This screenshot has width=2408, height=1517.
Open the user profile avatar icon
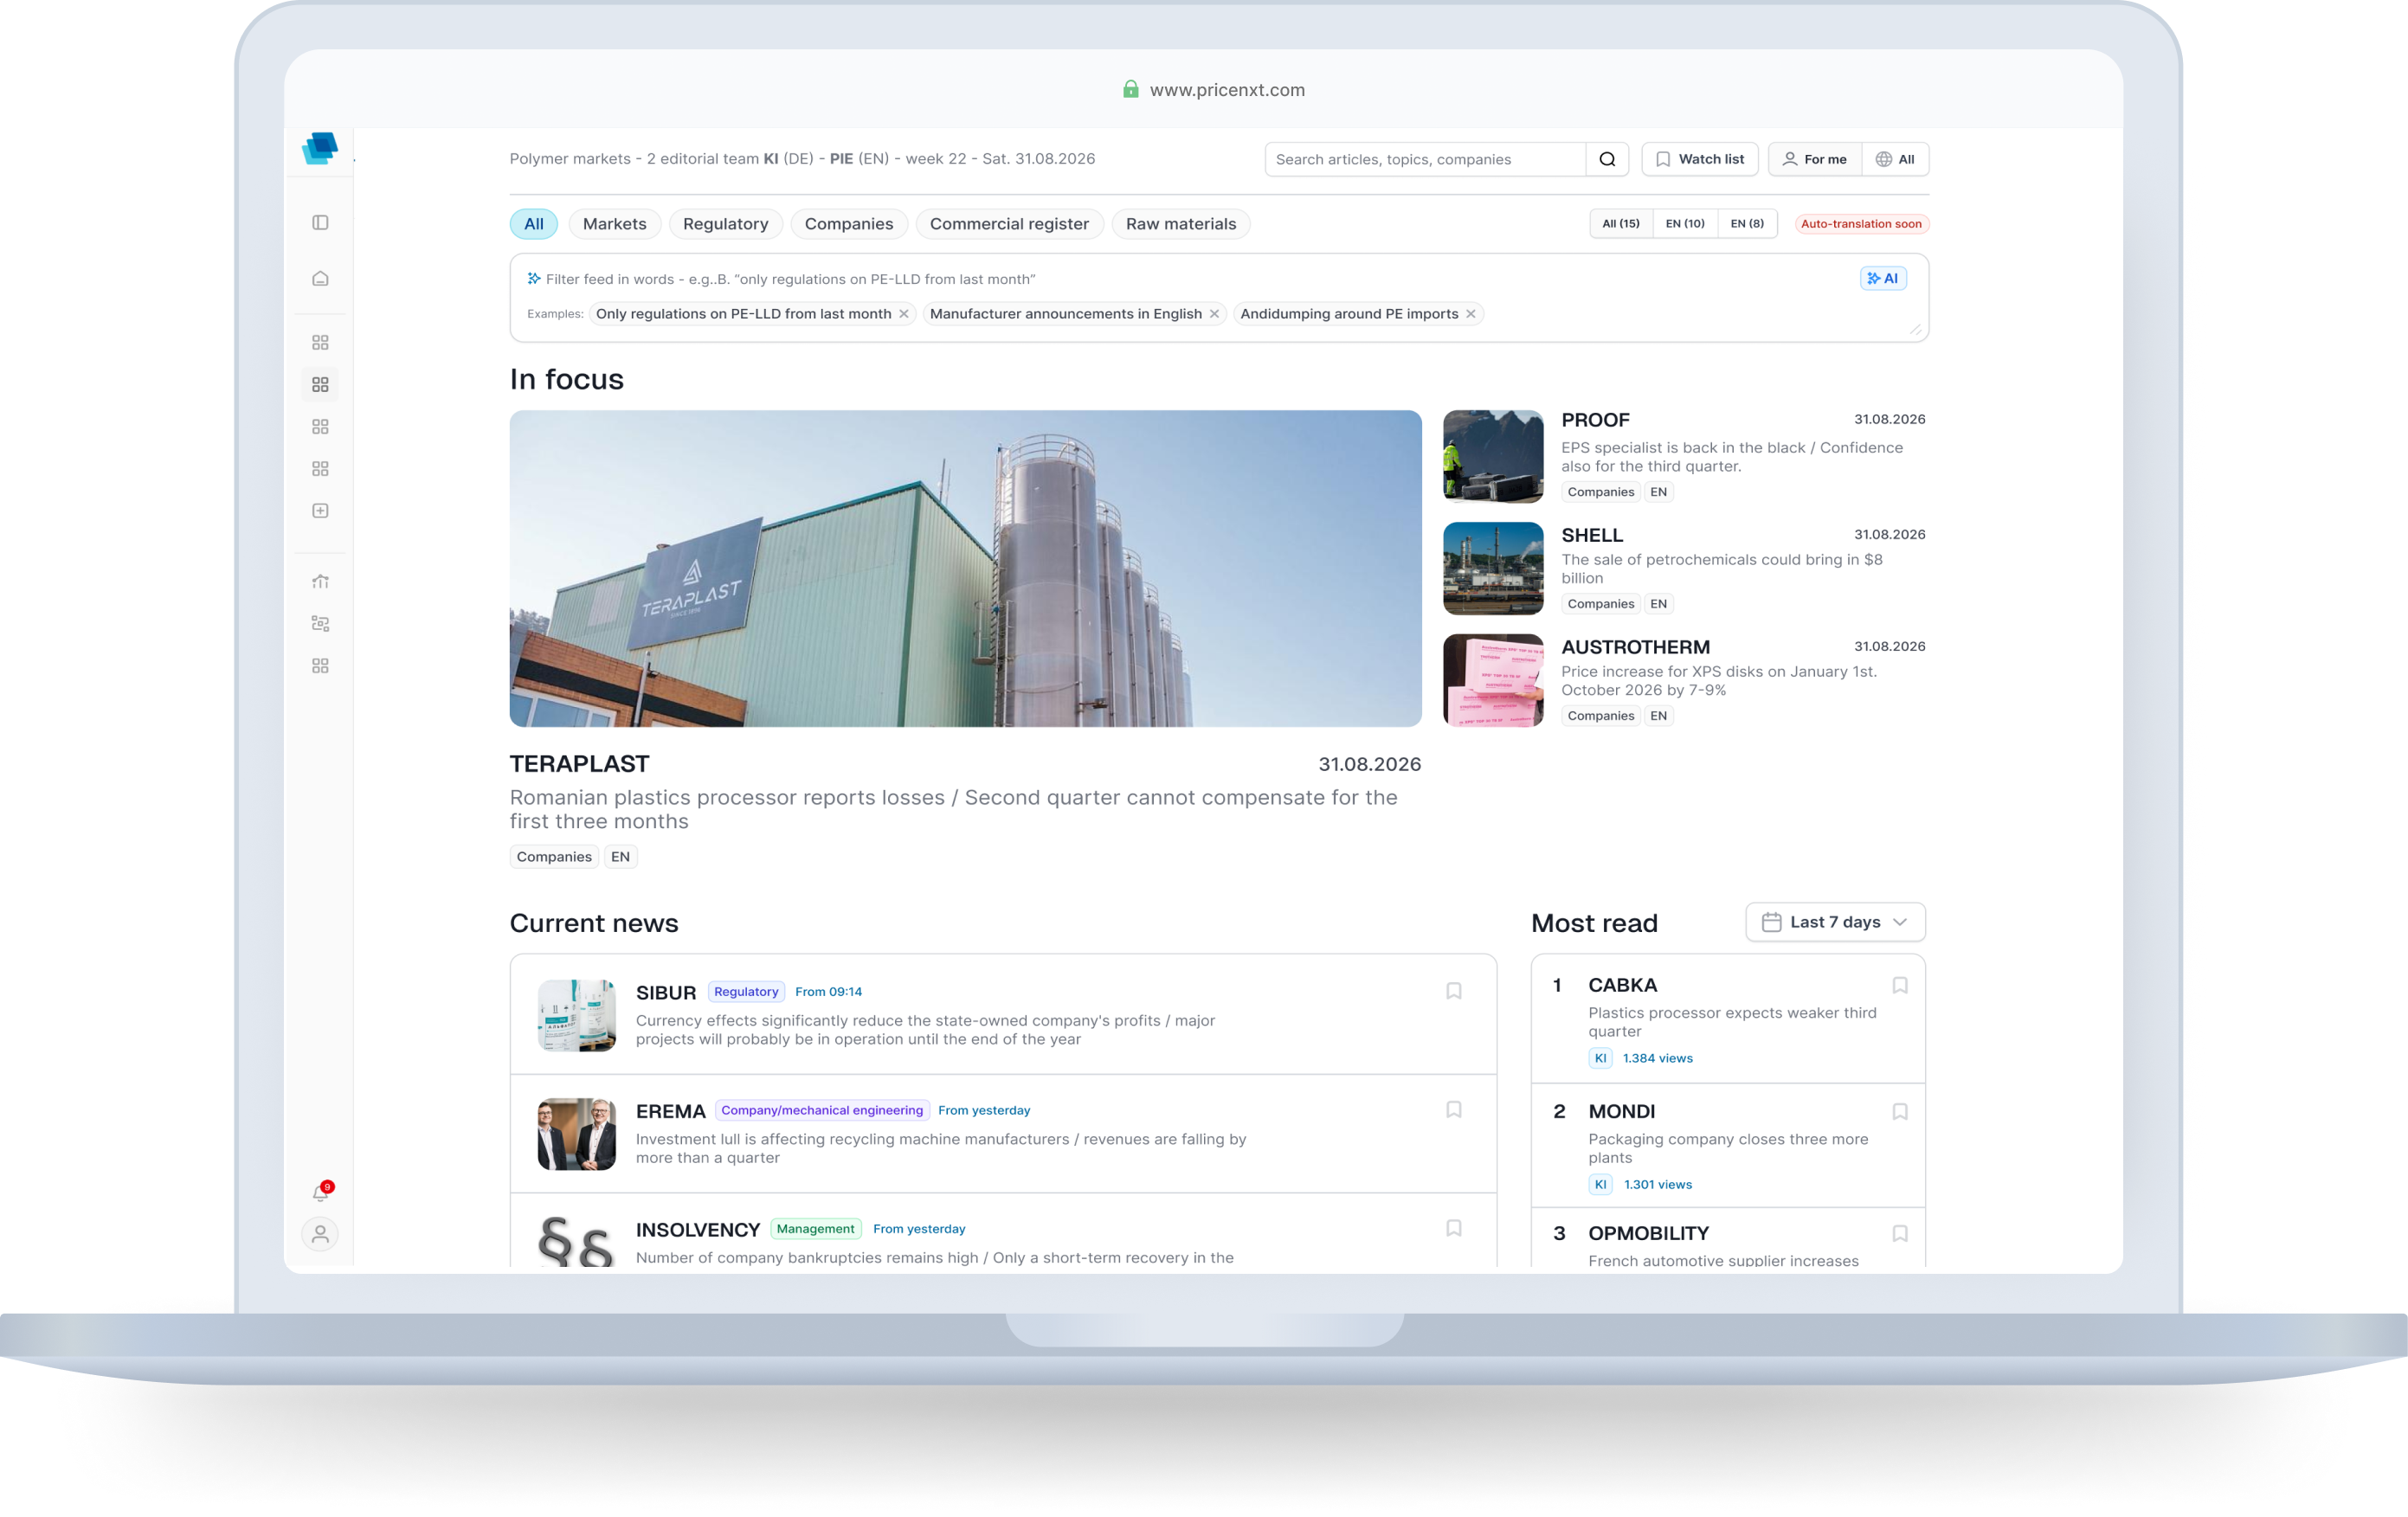point(320,1234)
